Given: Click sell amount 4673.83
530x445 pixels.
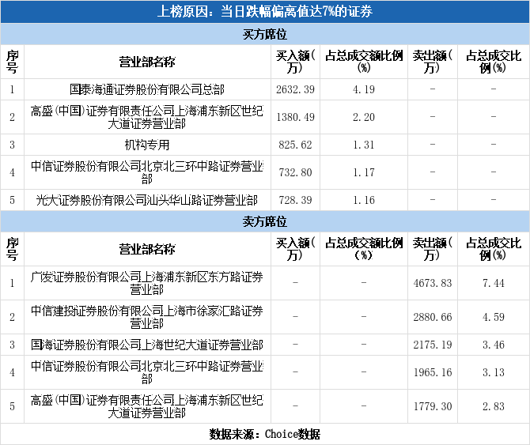Looking at the screenshot, I should (433, 283).
